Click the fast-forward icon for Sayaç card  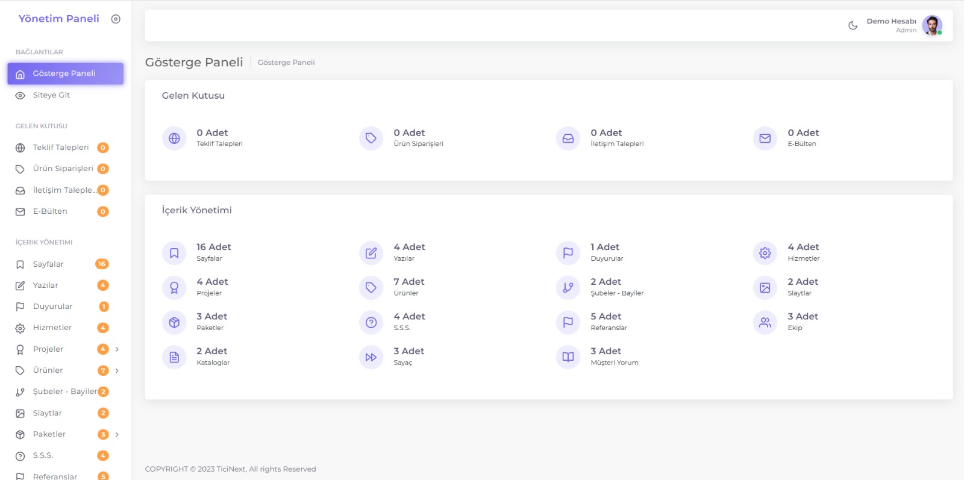pyautogui.click(x=371, y=357)
